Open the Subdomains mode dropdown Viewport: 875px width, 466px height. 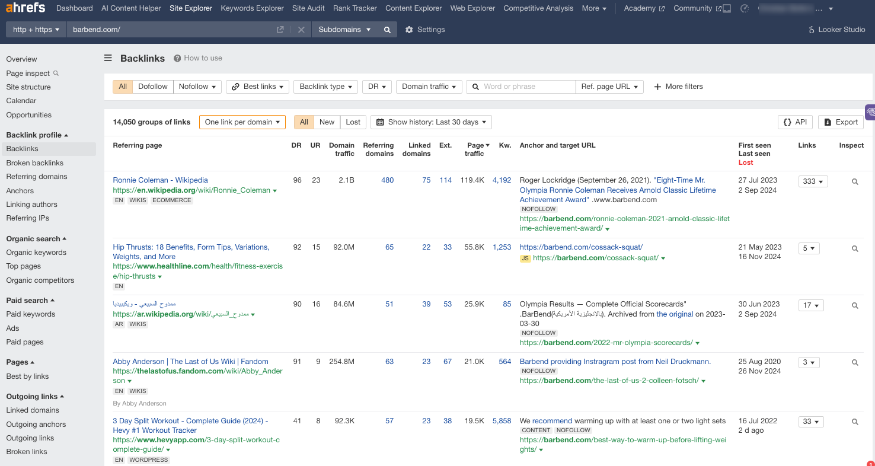[x=344, y=30]
